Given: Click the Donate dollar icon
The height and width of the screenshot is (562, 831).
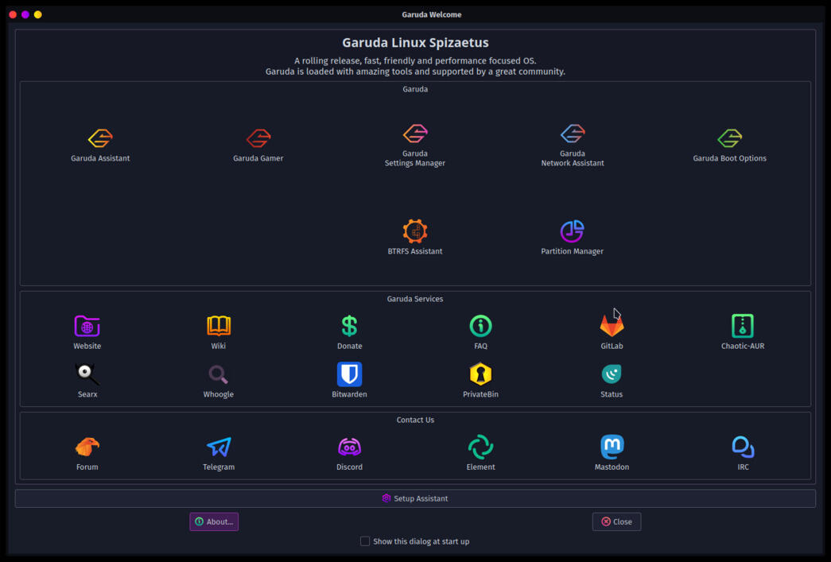Looking at the screenshot, I should pyautogui.click(x=349, y=326).
